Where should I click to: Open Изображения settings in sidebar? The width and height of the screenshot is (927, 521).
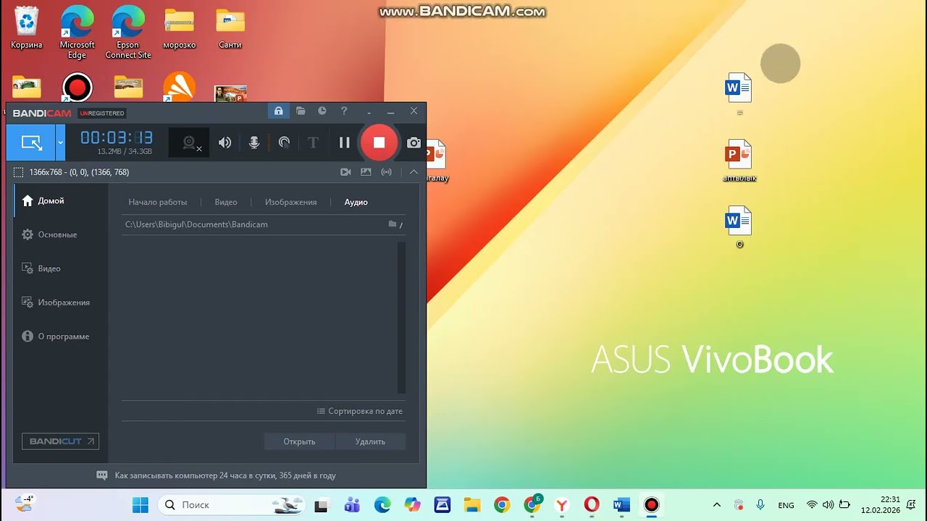click(x=61, y=302)
